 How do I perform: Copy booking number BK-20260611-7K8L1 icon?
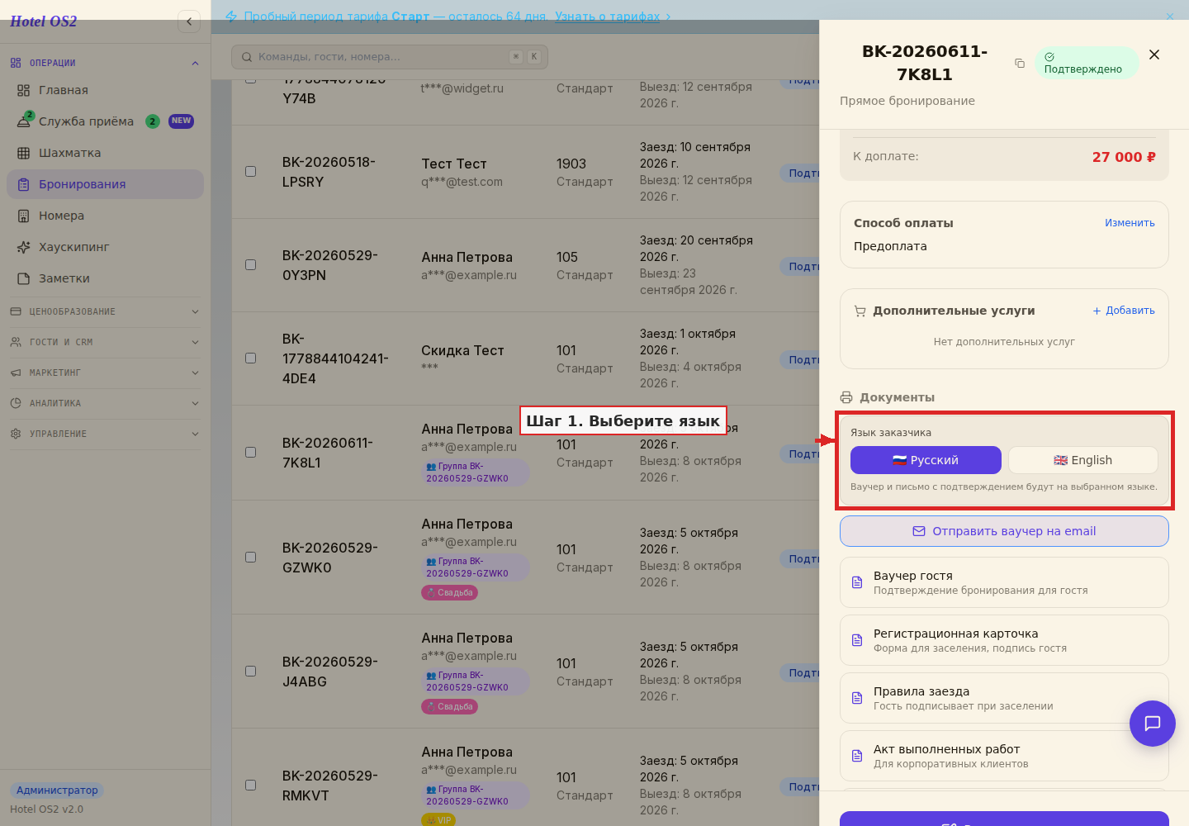pos(1020,64)
